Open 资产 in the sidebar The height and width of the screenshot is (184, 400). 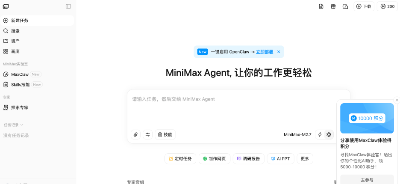37,41
